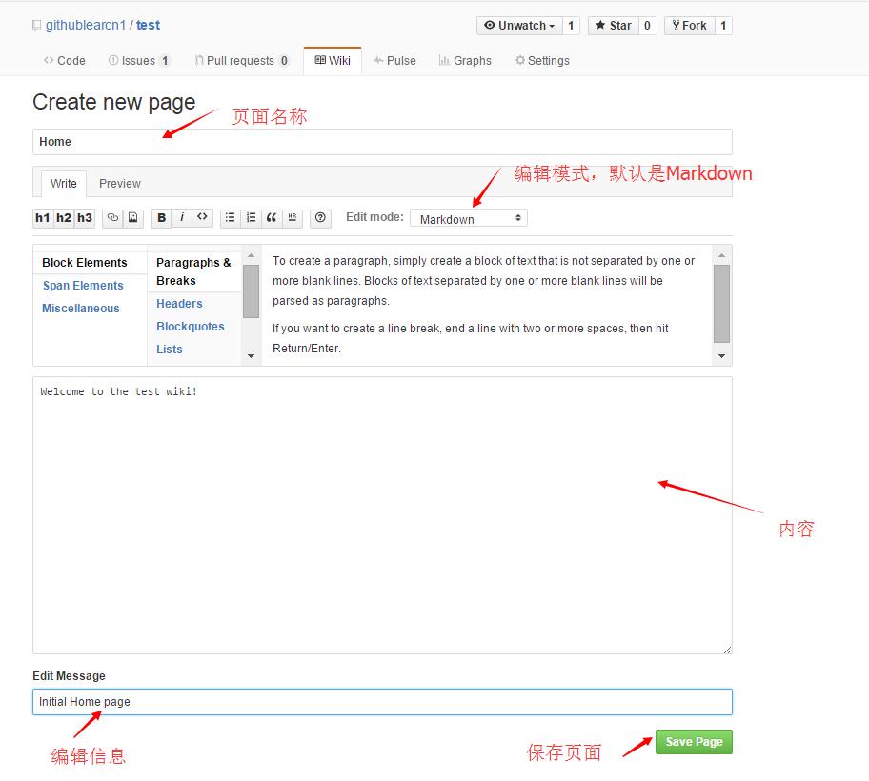Insert a horizontal rule
Viewport: 869px width, 781px height.
click(293, 217)
